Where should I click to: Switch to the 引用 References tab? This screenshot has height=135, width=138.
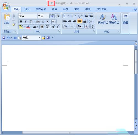coord(54,9)
